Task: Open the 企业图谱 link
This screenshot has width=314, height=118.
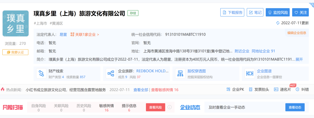Action: (x=264, y=71)
